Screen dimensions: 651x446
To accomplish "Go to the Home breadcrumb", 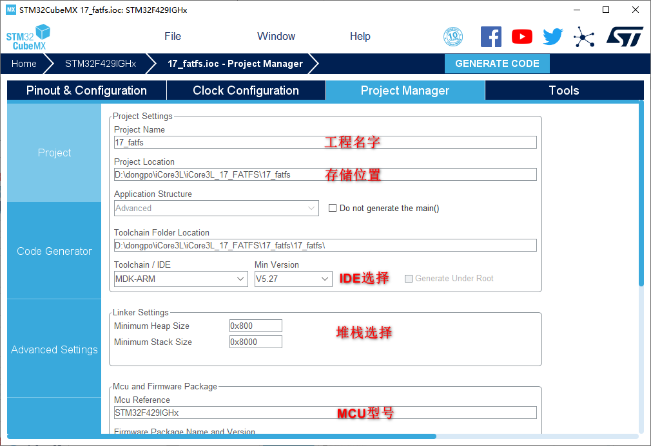I will pos(24,64).
